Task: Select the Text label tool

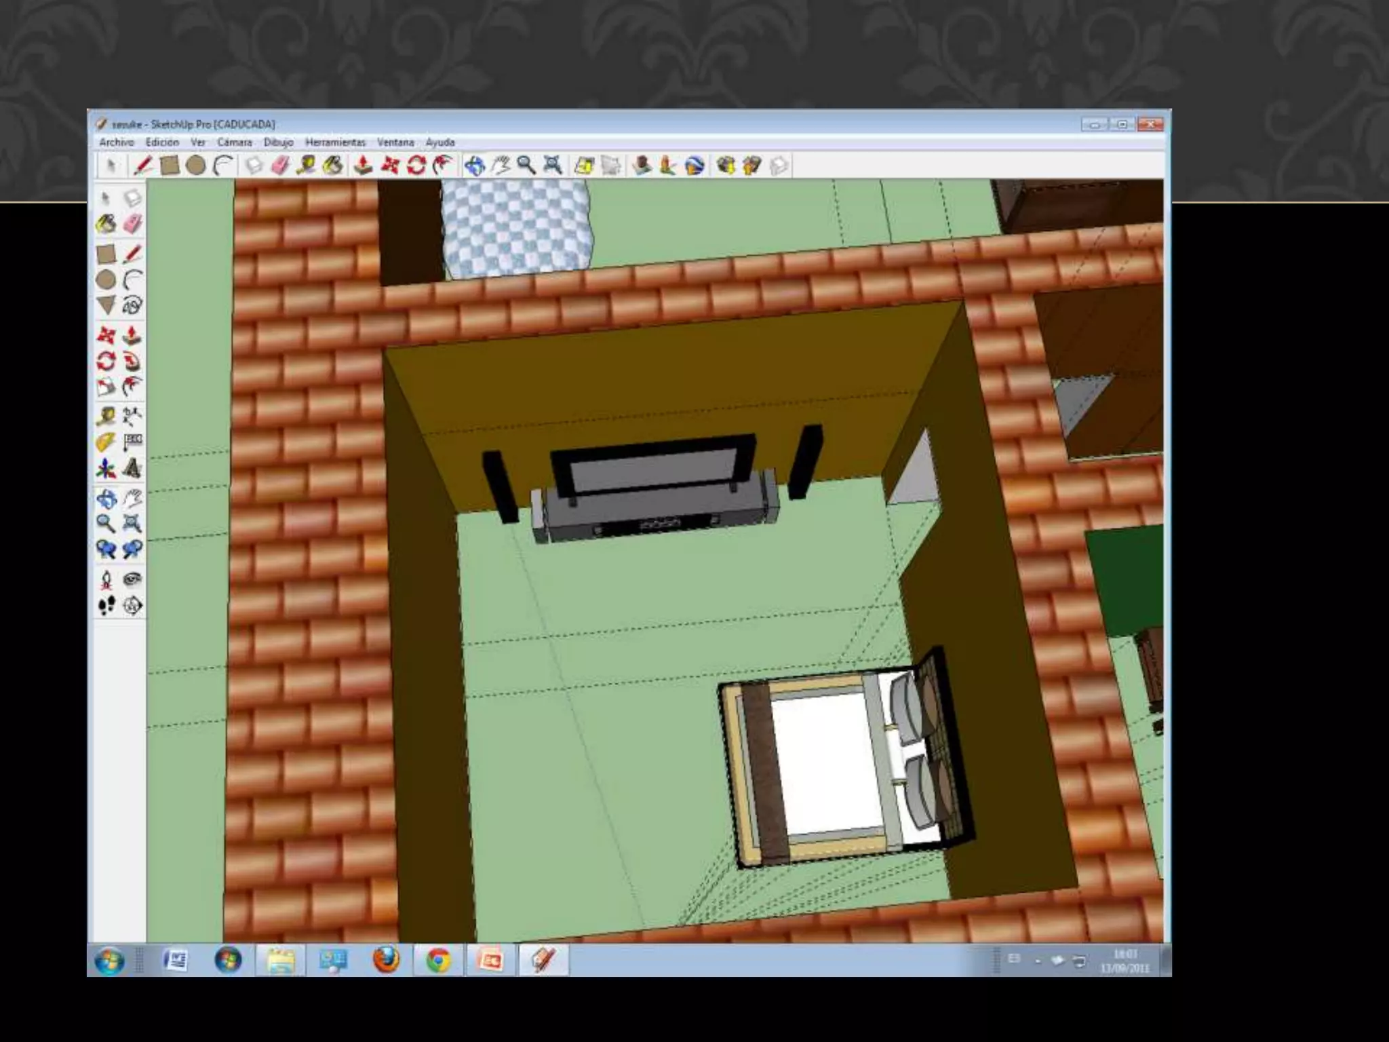Action: pos(132,442)
